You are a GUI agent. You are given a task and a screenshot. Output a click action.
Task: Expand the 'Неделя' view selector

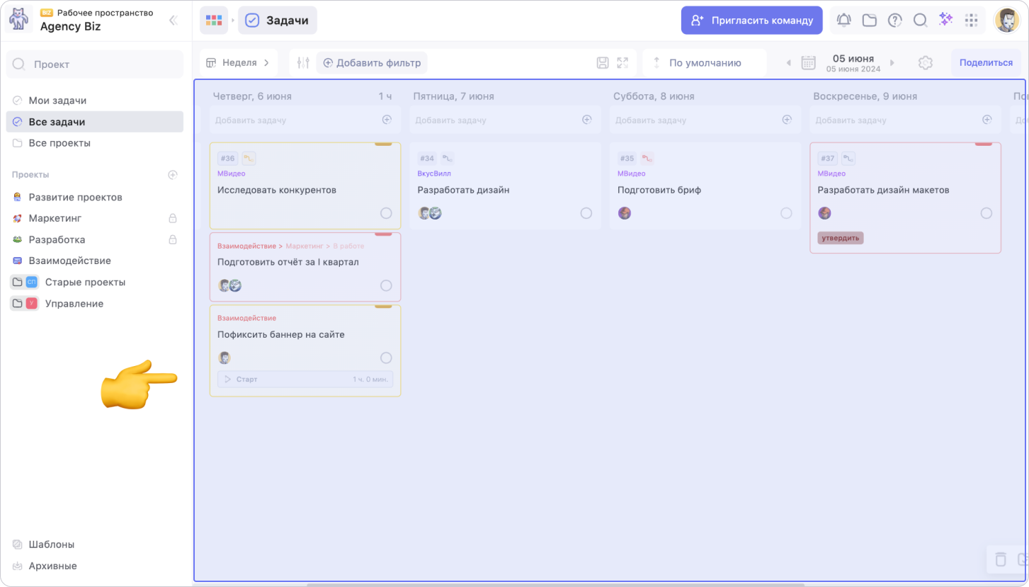238,63
